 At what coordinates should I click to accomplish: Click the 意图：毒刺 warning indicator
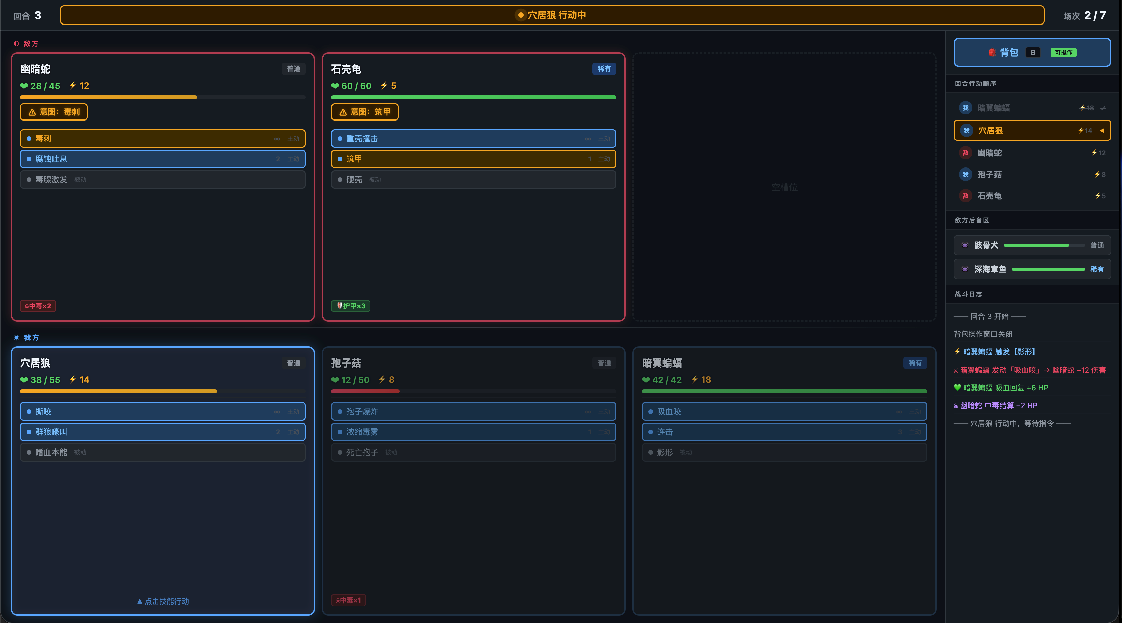pos(54,112)
